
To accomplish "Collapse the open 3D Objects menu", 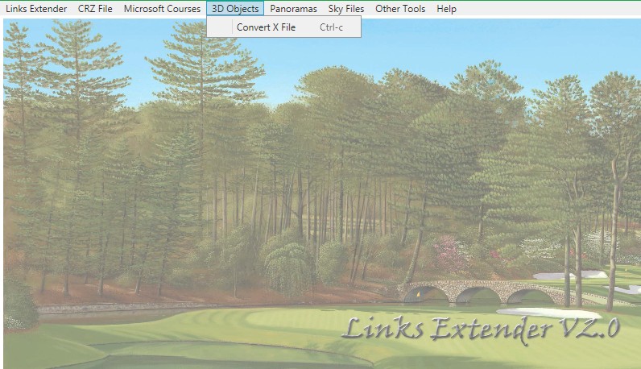I will click(235, 9).
